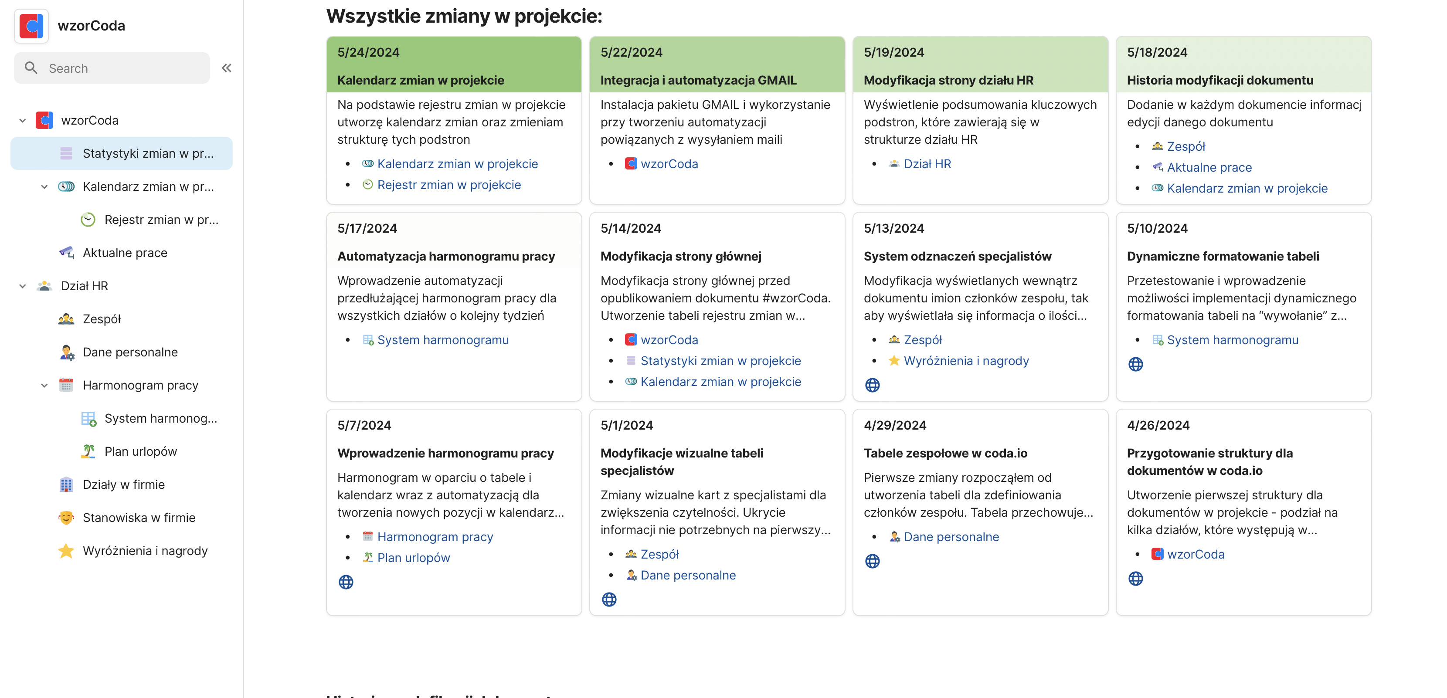Open the 5/24/2024 green card header
The width and height of the screenshot is (1447, 698).
click(x=453, y=64)
